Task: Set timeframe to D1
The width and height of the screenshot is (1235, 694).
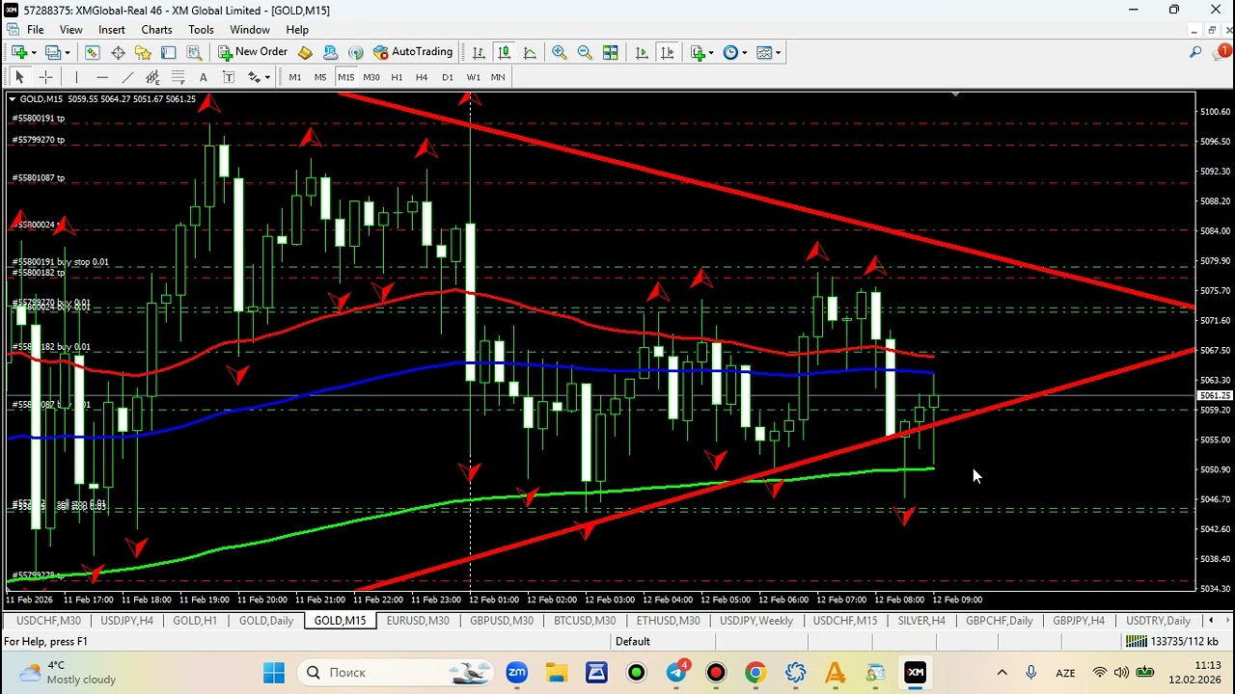Action: tap(448, 77)
